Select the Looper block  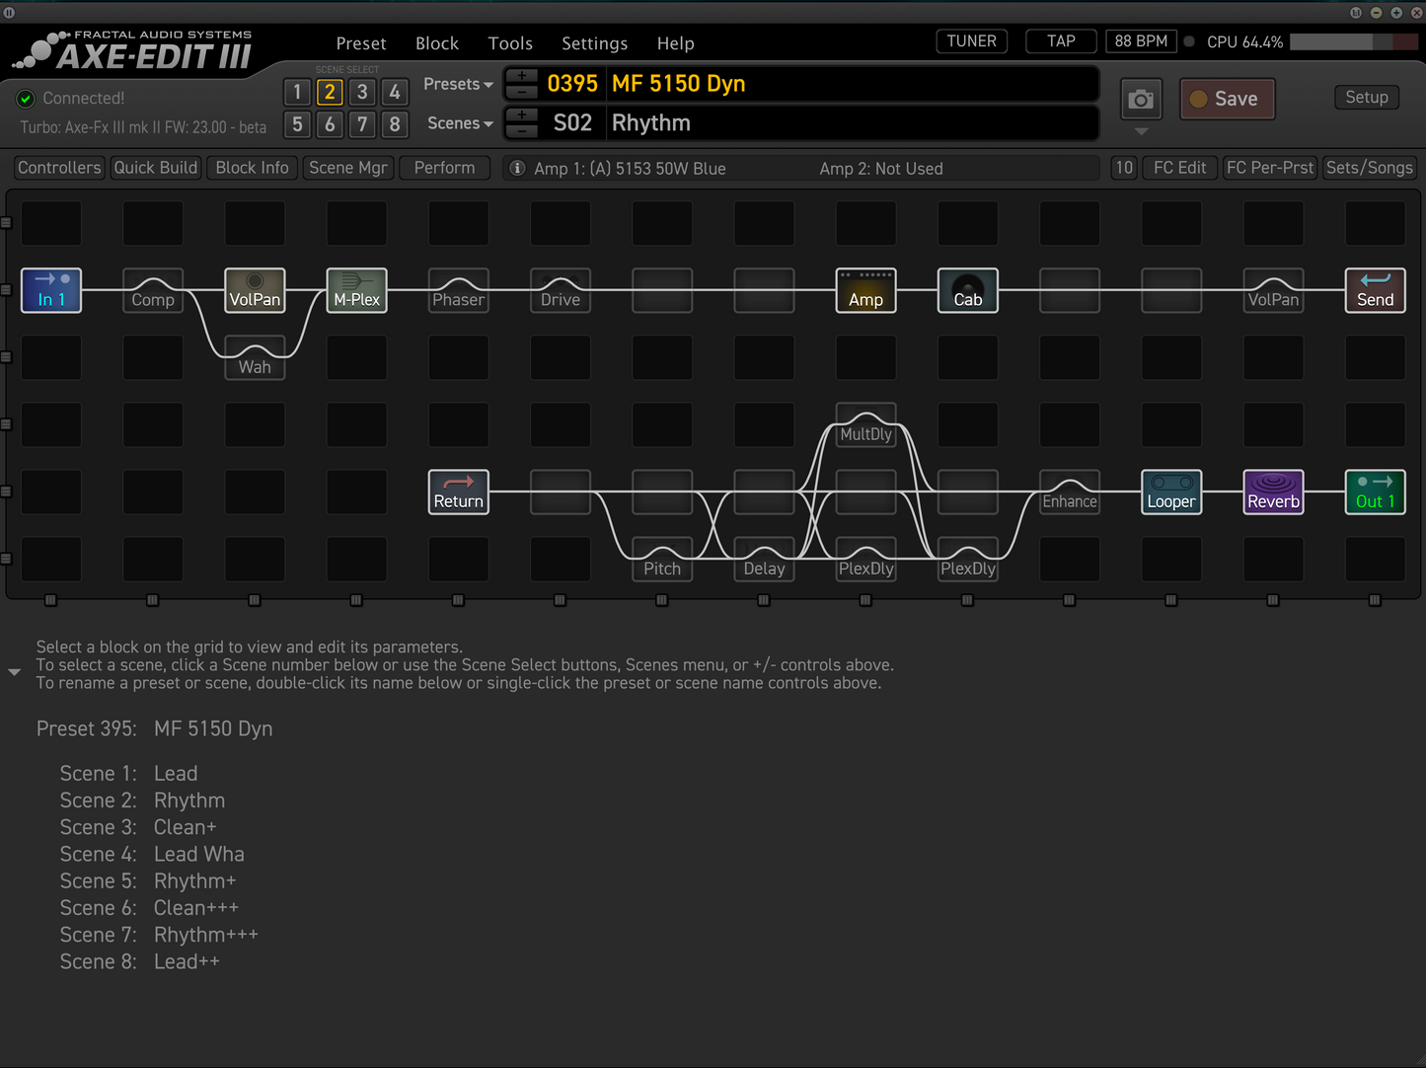pos(1171,492)
